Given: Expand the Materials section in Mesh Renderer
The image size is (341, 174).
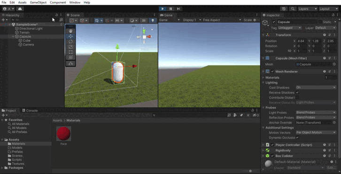Looking at the screenshot, I should pyautogui.click(x=263, y=78).
